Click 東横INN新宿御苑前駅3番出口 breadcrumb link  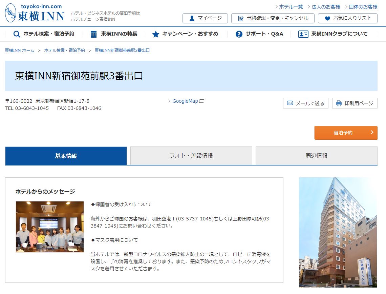[122, 50]
